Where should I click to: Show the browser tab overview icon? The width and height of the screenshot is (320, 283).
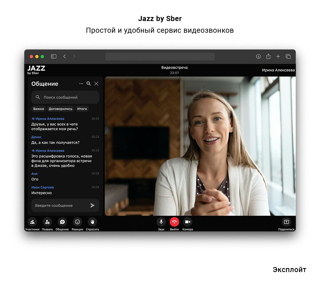[x=288, y=56]
